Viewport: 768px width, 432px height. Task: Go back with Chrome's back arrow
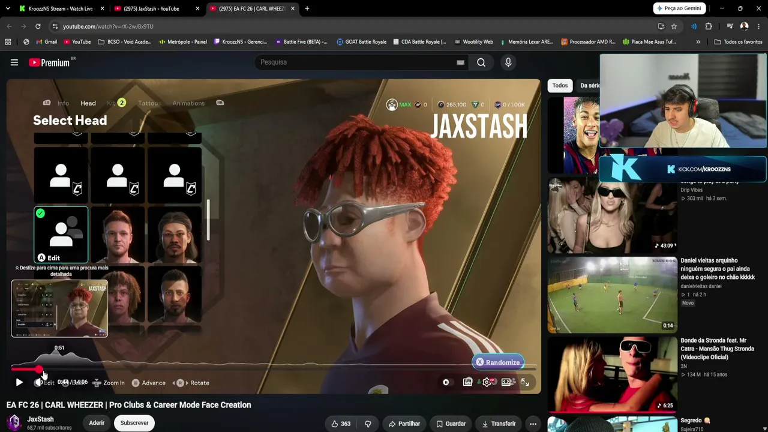tap(9, 26)
